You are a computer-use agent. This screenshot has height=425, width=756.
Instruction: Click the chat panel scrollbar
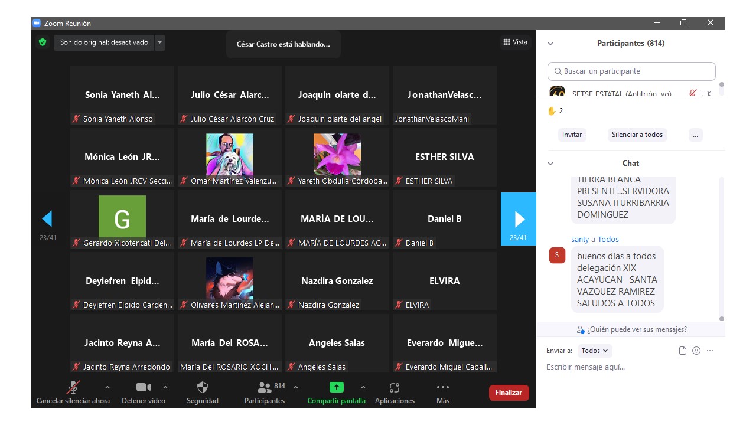click(x=721, y=248)
